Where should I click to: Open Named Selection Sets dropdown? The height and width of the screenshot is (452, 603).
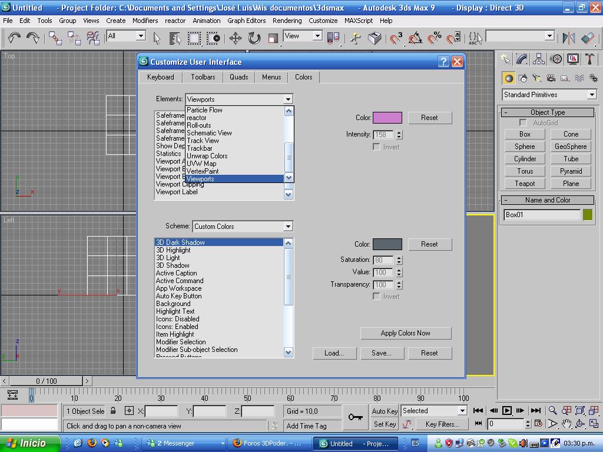520,36
